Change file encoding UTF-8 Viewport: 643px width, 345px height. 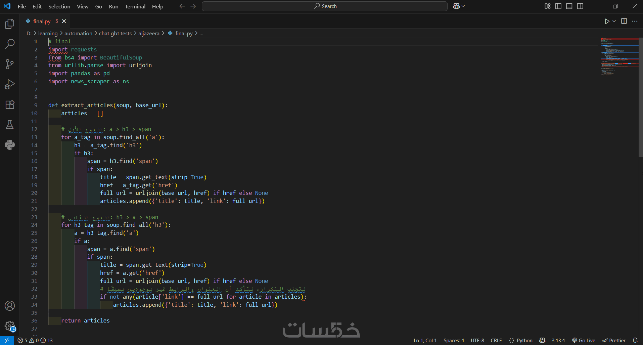point(477,340)
